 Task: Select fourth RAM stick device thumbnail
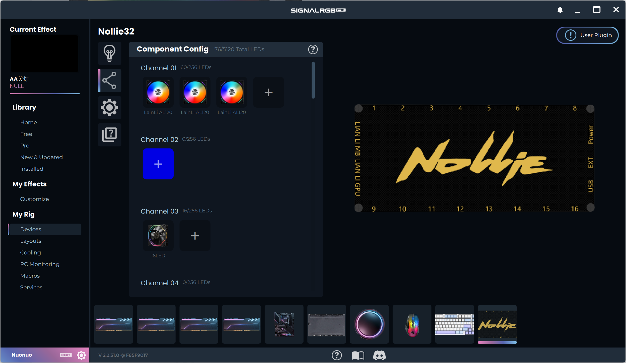(242, 324)
